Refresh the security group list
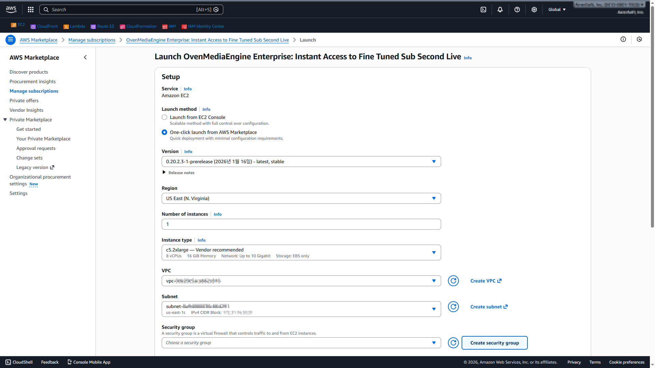 [453, 343]
